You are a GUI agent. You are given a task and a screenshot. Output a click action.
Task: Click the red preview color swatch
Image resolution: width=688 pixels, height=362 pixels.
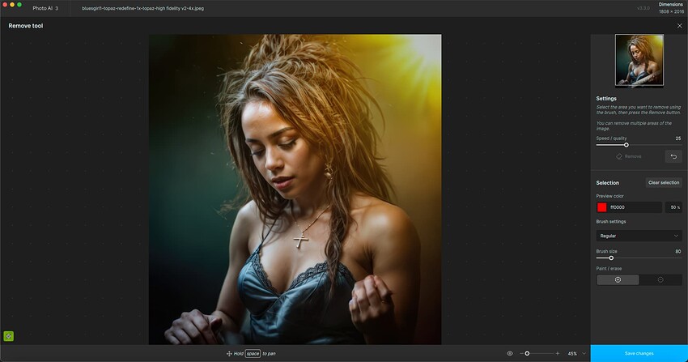[x=602, y=207]
